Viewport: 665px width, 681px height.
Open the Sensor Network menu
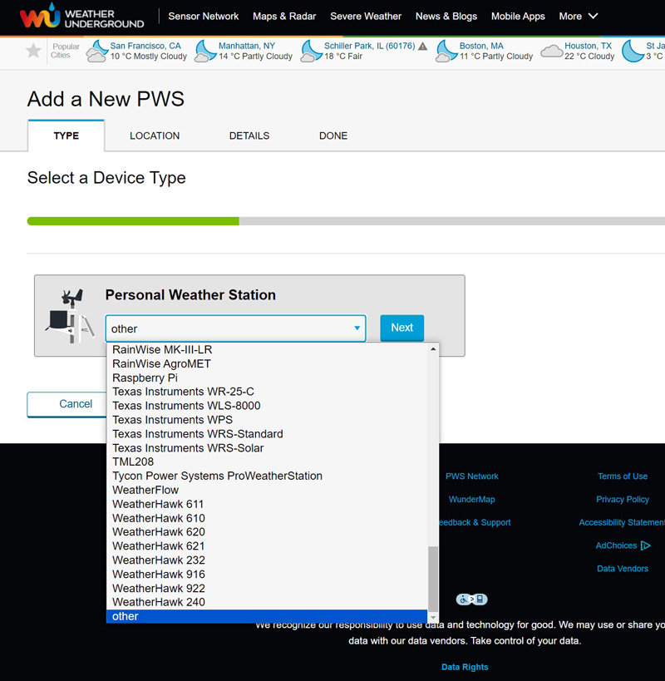pyautogui.click(x=204, y=16)
